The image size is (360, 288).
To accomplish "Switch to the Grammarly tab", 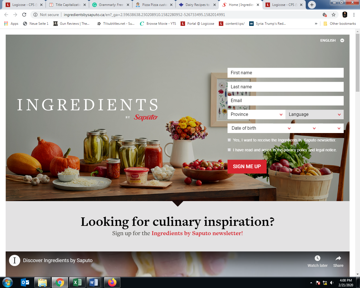I will [111, 5].
